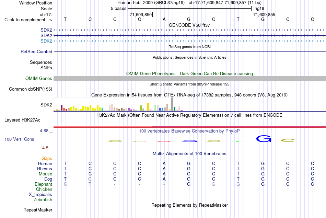326x218 pixels.
Task: Select the light-blue SDK2 transcript label
Action: (46, 41)
